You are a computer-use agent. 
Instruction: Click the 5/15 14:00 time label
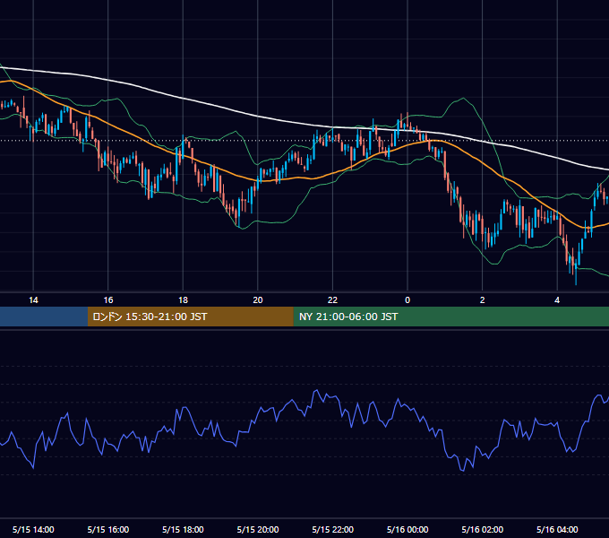pos(33,529)
